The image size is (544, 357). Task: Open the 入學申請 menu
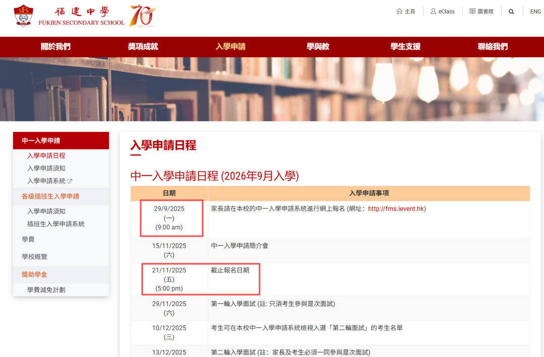[230, 46]
